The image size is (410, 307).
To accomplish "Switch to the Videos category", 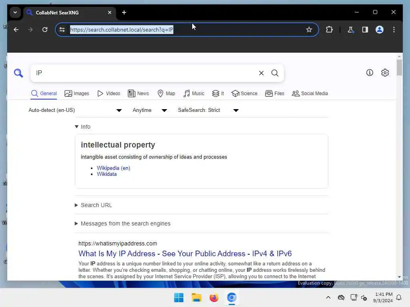I will [109, 94].
